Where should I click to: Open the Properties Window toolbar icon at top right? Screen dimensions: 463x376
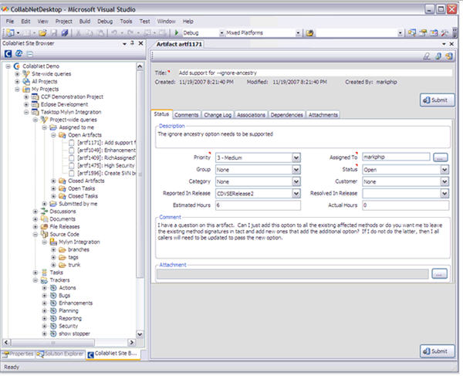click(x=423, y=32)
